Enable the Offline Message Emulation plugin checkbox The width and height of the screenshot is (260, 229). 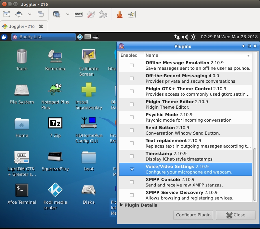(132, 65)
